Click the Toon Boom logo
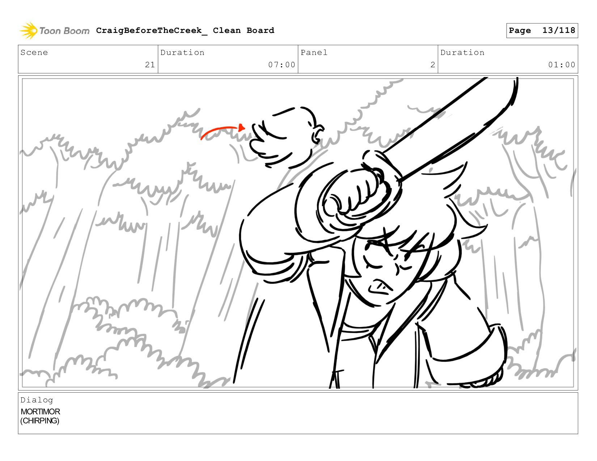The height and width of the screenshot is (461, 597). tap(54, 31)
